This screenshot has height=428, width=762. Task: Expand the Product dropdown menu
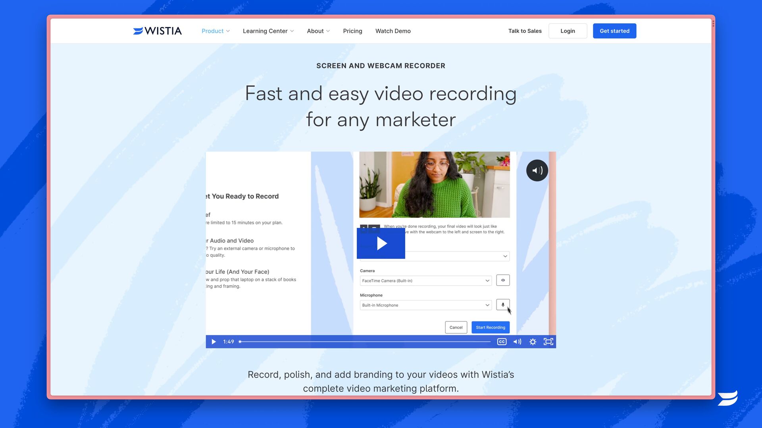(x=216, y=31)
